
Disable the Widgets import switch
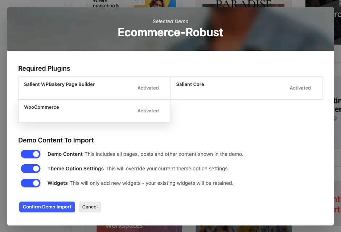click(x=31, y=183)
